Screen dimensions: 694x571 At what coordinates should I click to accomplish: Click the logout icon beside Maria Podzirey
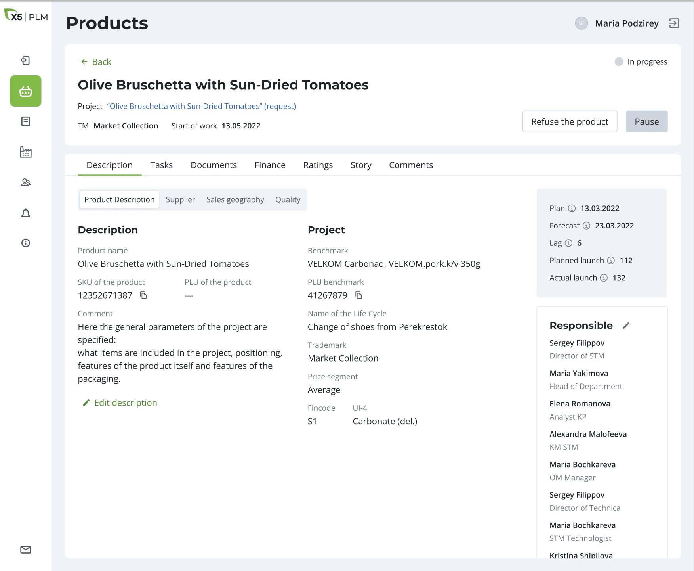tap(674, 23)
